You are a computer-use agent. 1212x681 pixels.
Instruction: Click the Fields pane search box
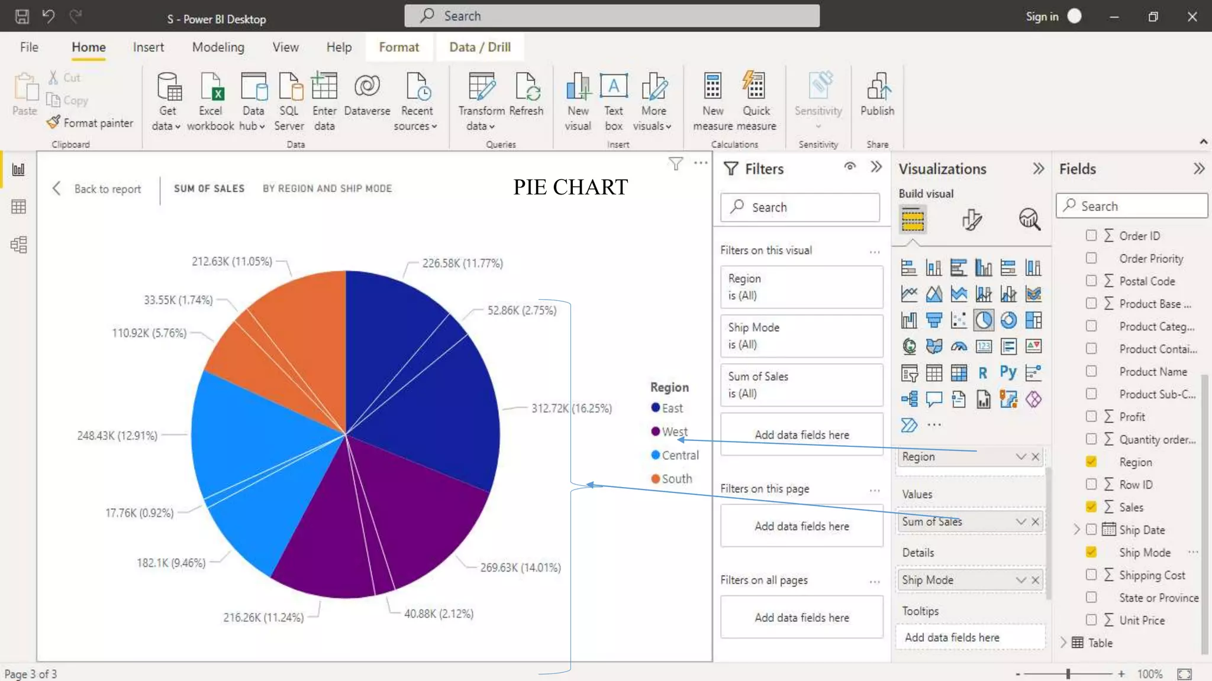1132,206
